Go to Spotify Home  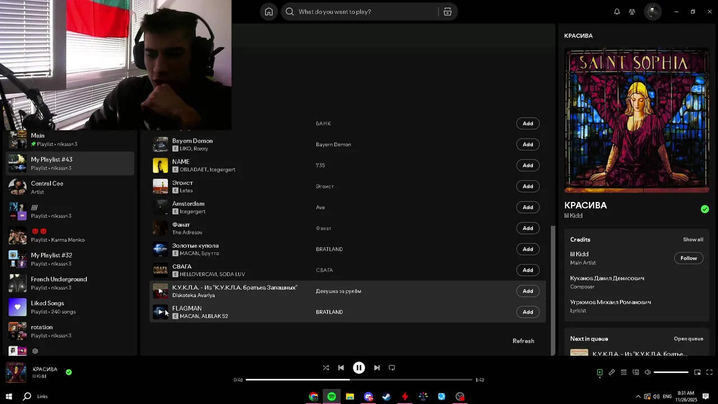pyautogui.click(x=269, y=12)
